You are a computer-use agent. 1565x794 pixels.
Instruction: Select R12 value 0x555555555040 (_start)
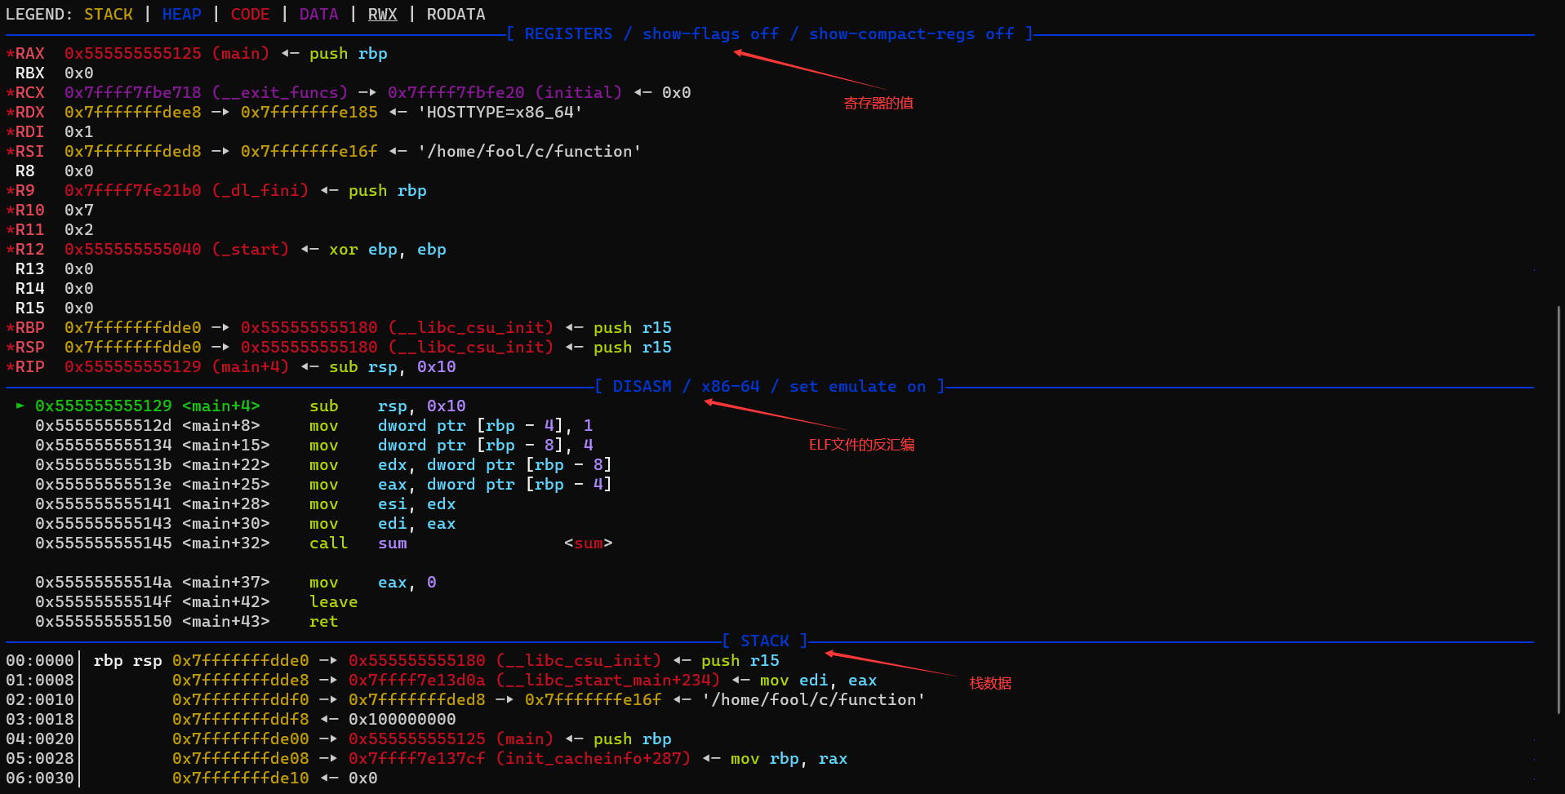176,249
